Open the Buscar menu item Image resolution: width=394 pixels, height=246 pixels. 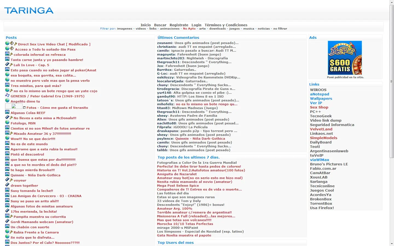160,25
